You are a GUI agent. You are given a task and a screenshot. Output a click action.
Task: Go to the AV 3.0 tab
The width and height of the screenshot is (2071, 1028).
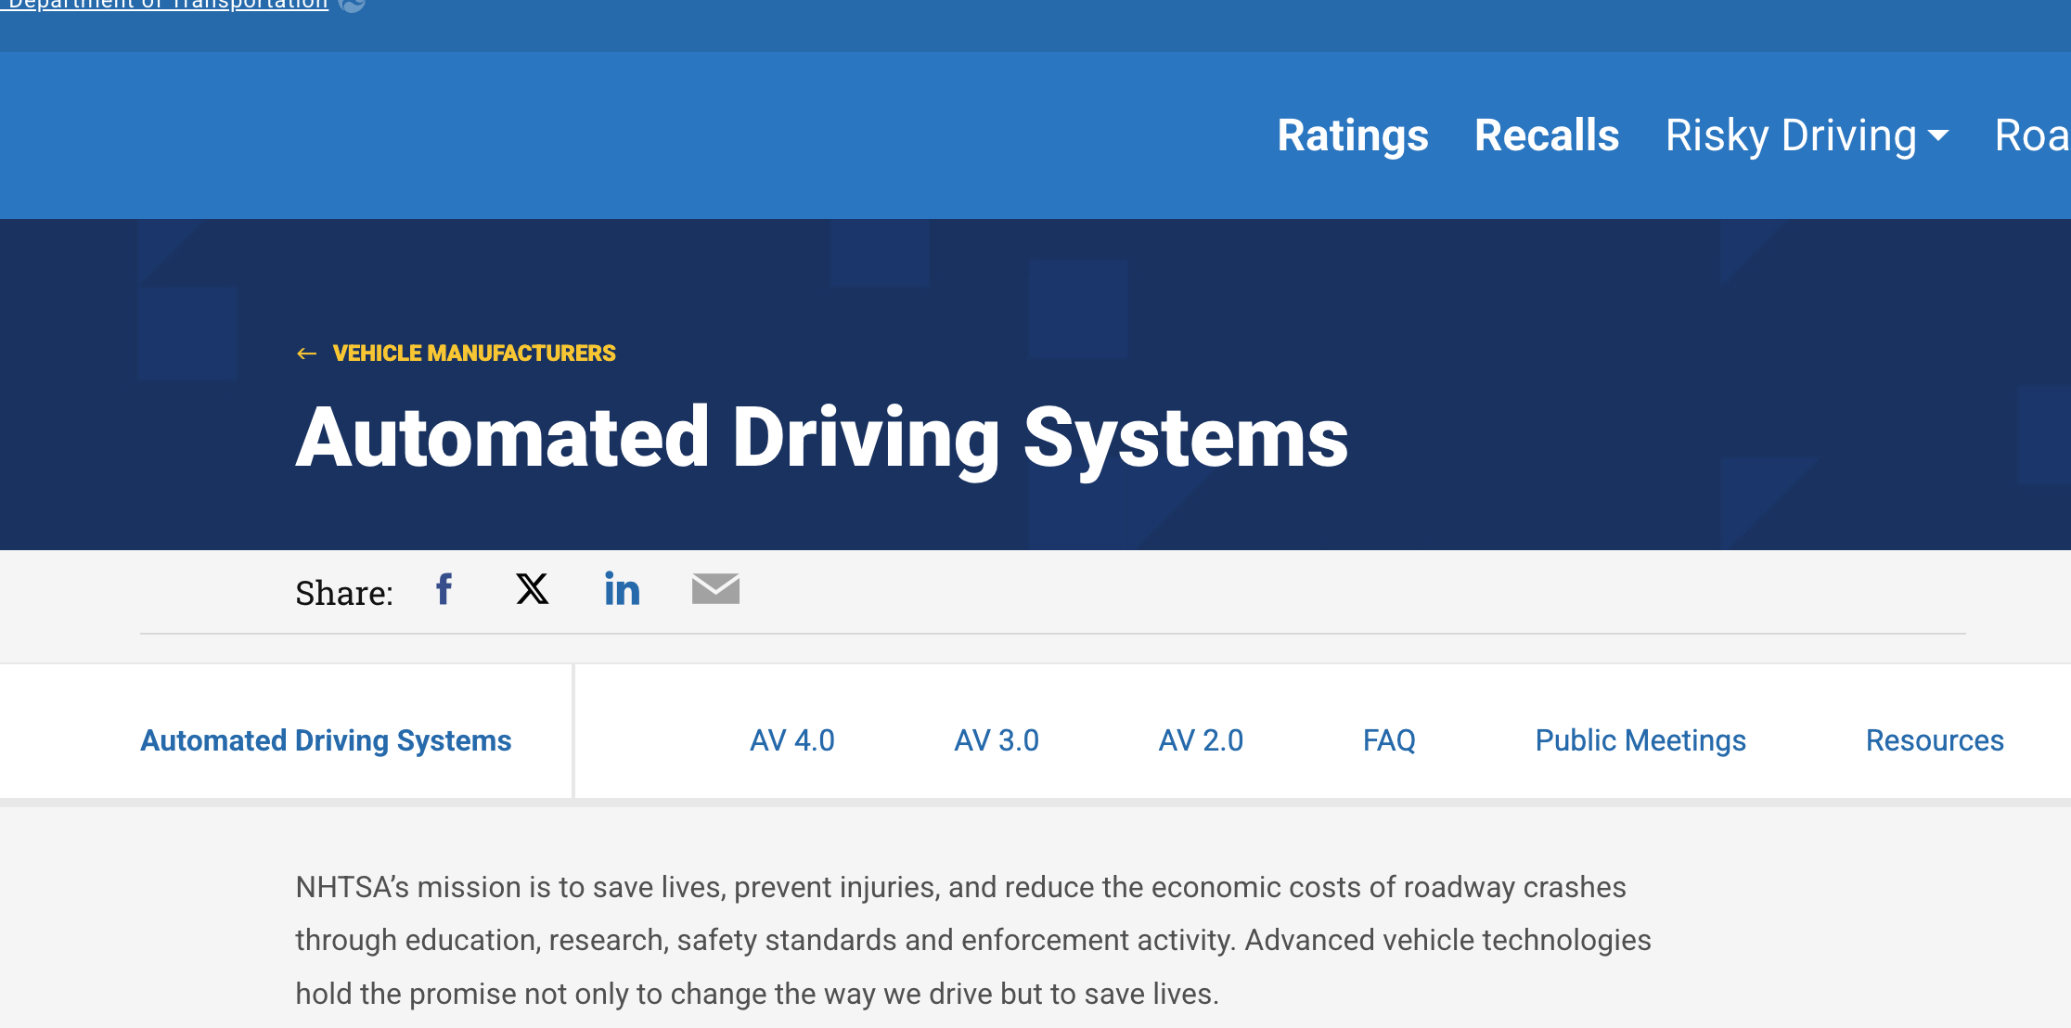point(997,740)
